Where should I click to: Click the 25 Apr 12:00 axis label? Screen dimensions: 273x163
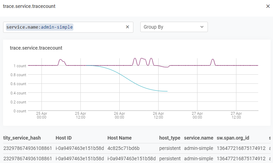80,115
